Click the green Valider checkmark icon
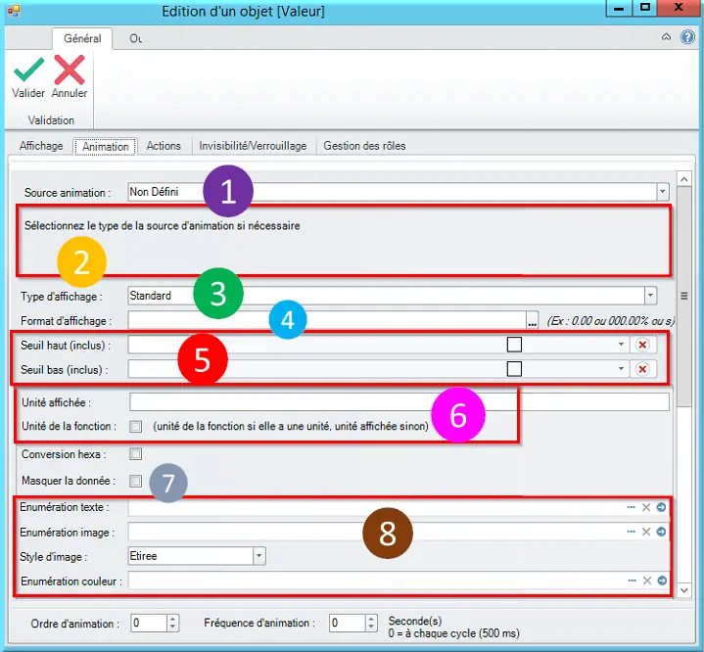Image resolution: width=704 pixels, height=652 pixels. pos(29,70)
